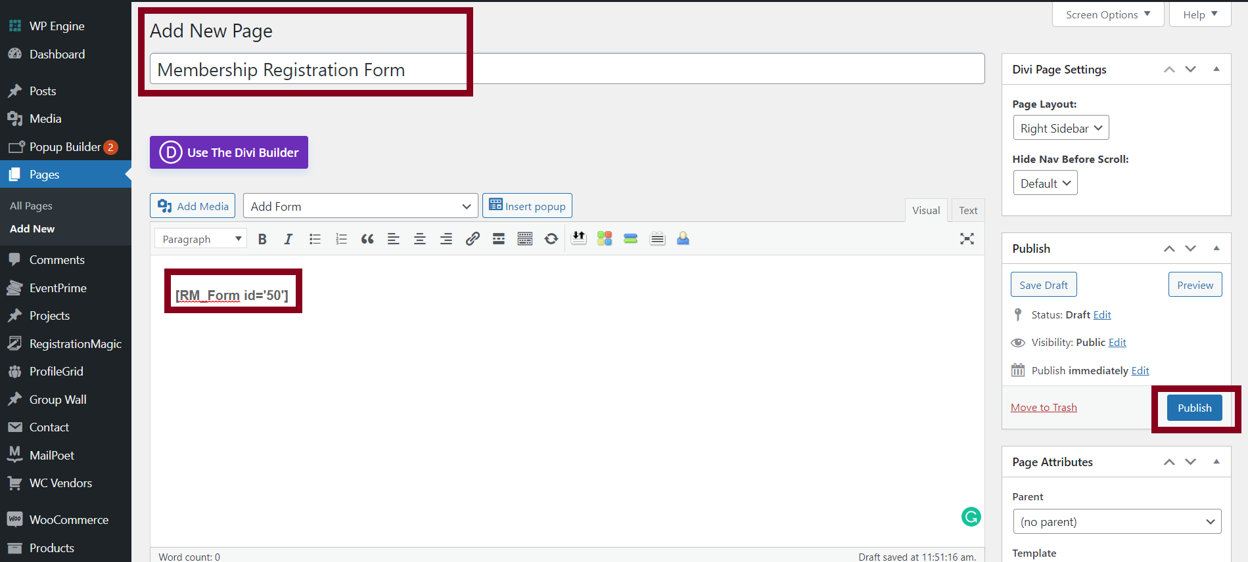Screen dimensions: 1248x562
Task: Toggle the Divi Page Settings panel
Action: pos(1216,69)
